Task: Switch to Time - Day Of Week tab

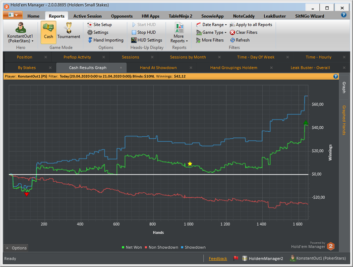Action: 256,57
